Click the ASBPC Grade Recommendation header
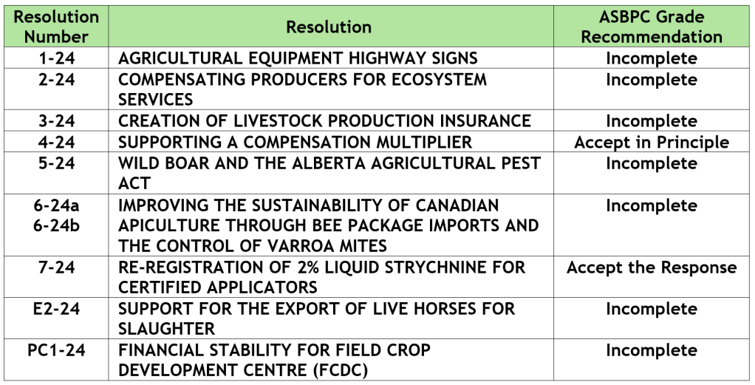Viewport: 755px width, 385px height. pos(651,26)
